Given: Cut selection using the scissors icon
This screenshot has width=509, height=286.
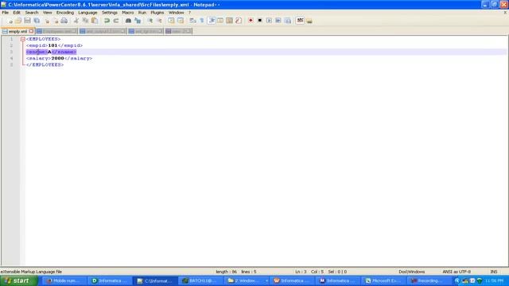Looking at the screenshot, I should click(76, 21).
